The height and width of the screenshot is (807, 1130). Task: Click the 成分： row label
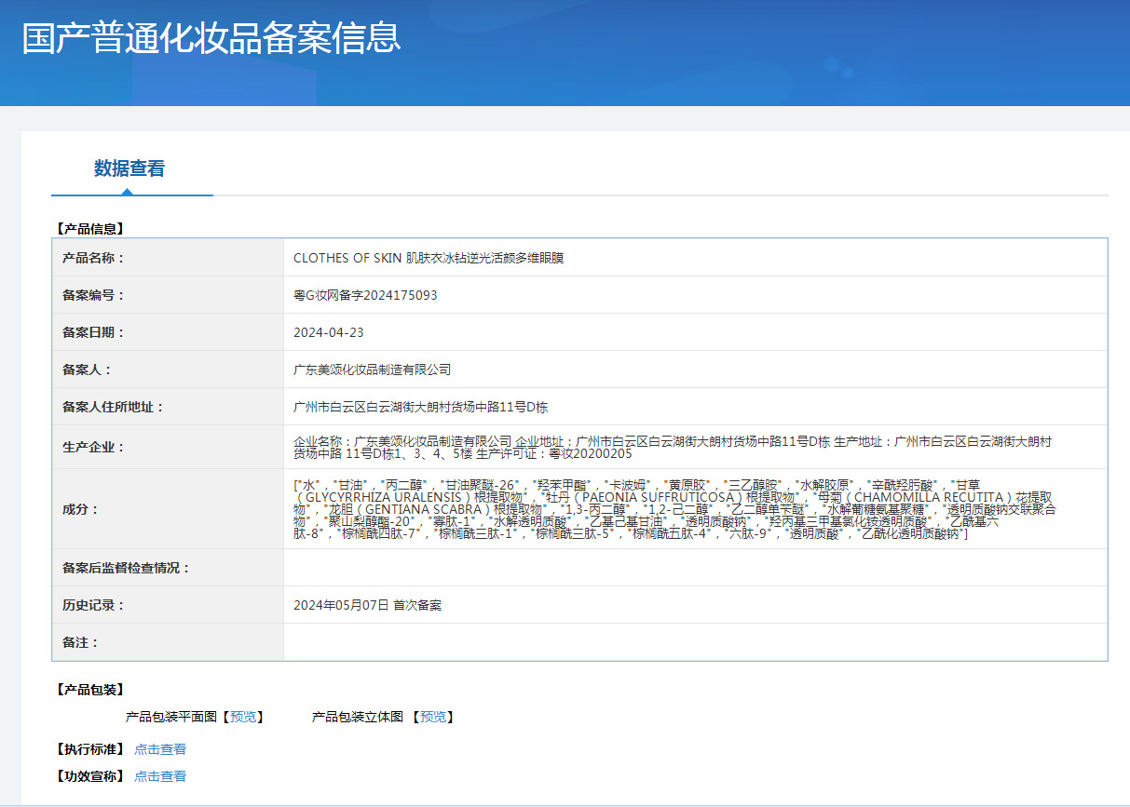[80, 509]
